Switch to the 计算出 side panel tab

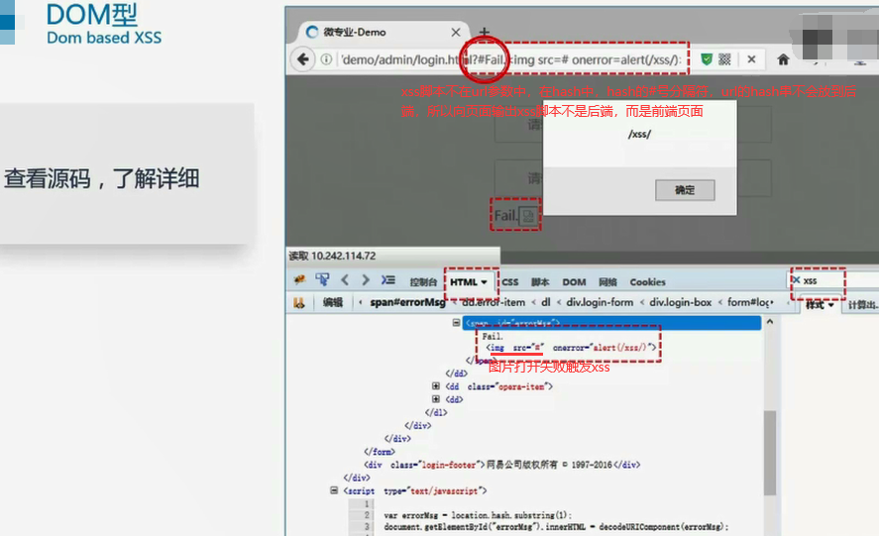click(x=862, y=304)
